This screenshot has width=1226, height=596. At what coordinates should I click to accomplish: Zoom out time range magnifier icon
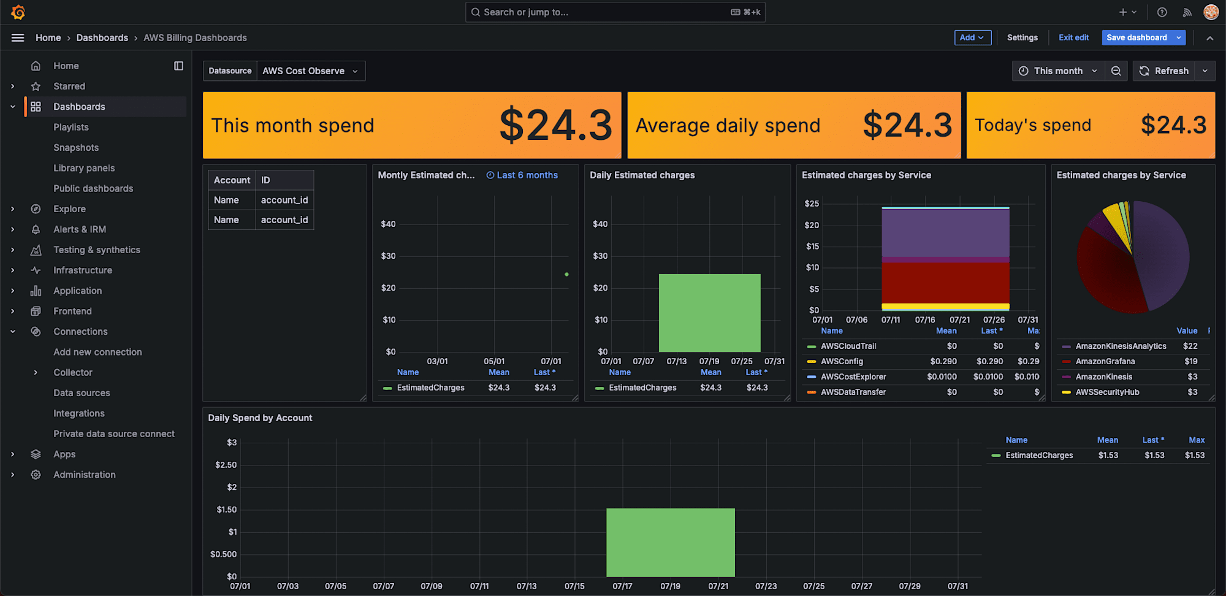click(x=1116, y=71)
